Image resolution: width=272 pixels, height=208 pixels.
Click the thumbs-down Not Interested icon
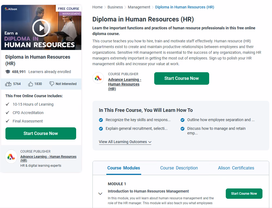tap(52, 84)
